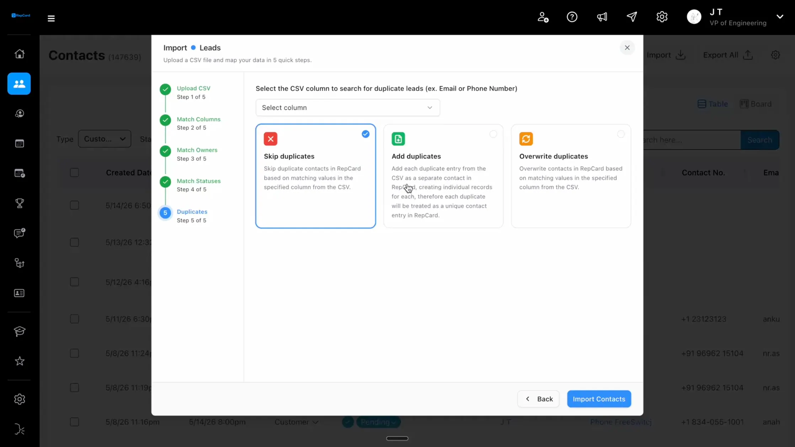Check the 5/8/26 11:16pm row checkbox
This screenshot has width=795, height=447.
coord(74,422)
